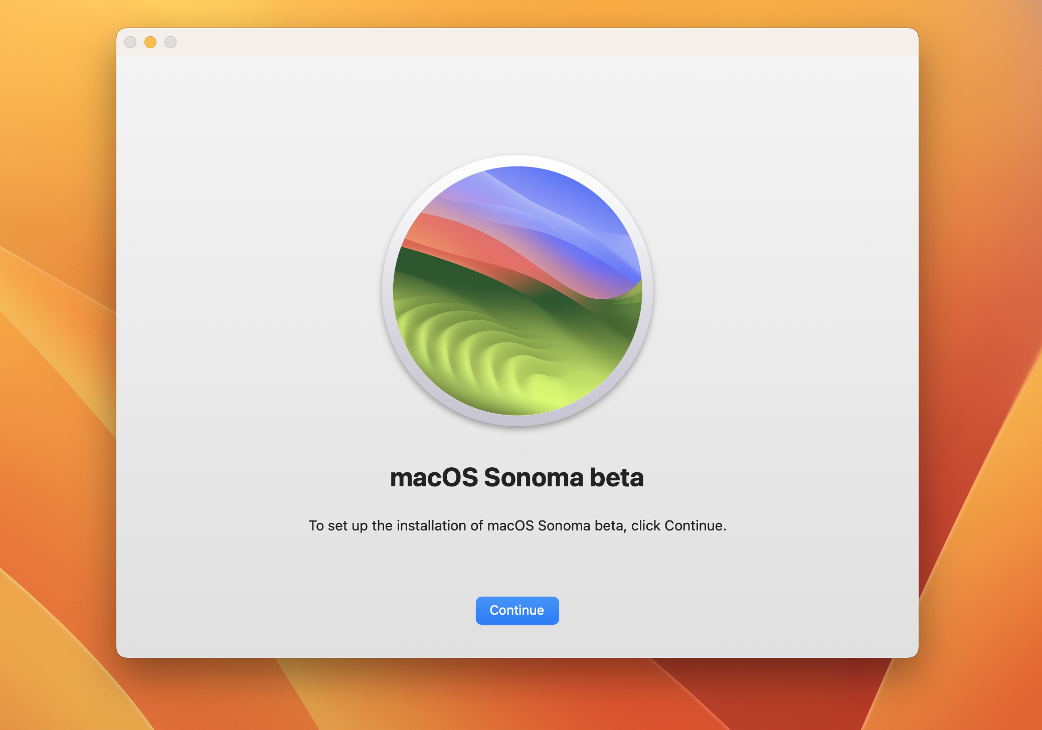Screen dimensions: 1042x730
Task: Click the macOS Sonoma beta heading
Action: pyautogui.click(x=517, y=477)
